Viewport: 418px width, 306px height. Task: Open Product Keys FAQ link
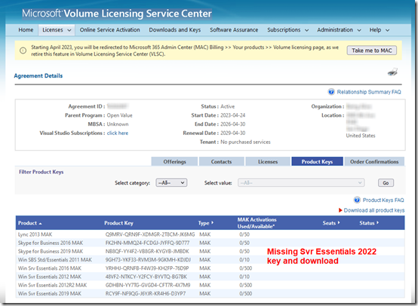pos(383,200)
